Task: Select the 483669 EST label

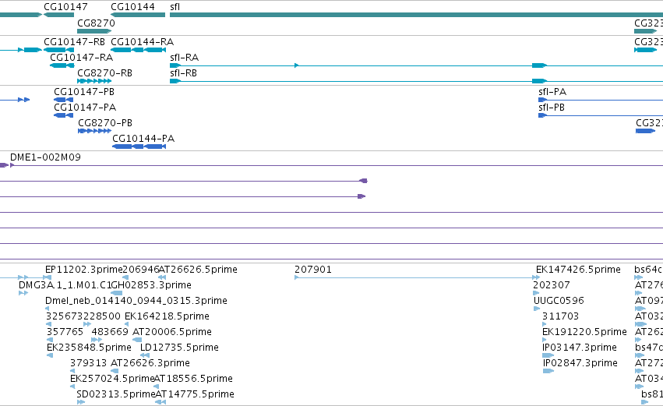Action: (110, 332)
